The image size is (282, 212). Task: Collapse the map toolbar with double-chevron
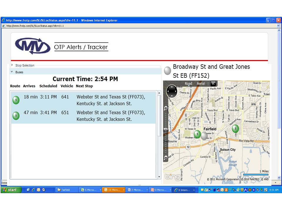(x=213, y=84)
